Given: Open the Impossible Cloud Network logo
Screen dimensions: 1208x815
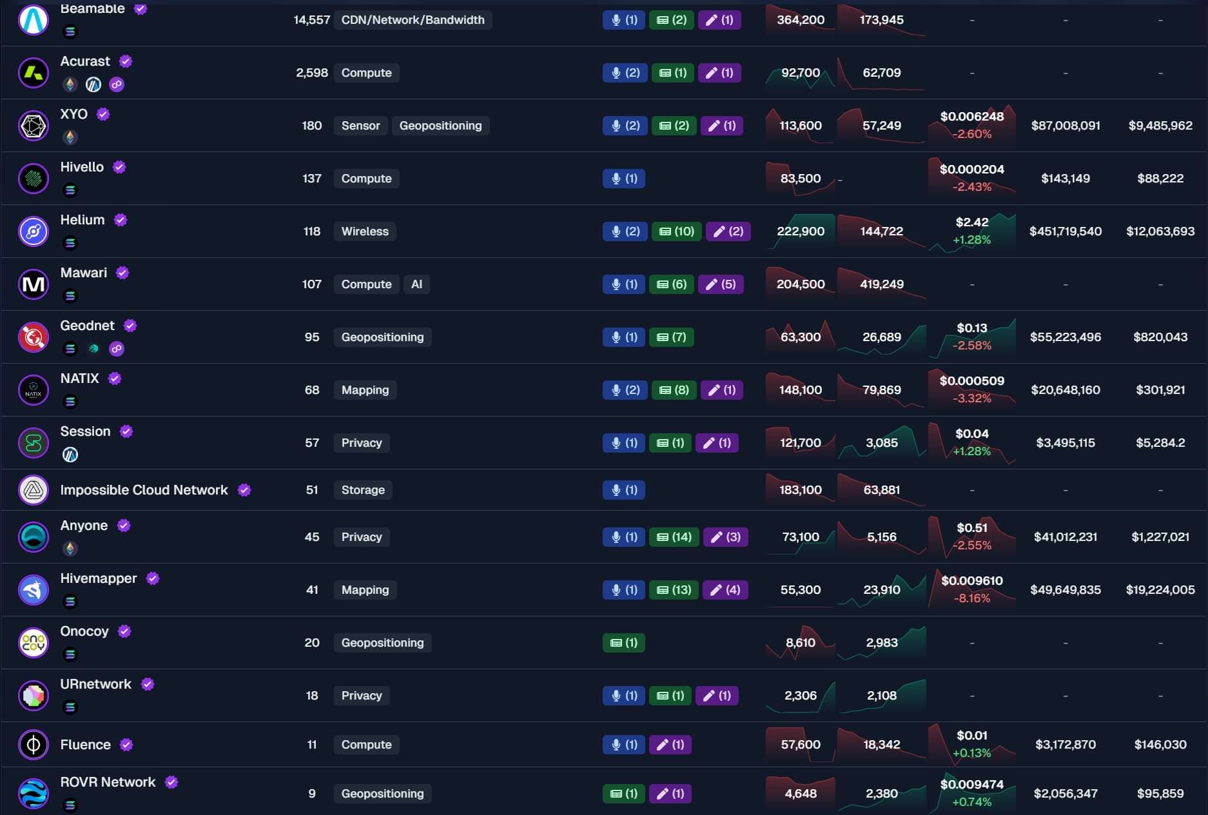Looking at the screenshot, I should point(34,490).
